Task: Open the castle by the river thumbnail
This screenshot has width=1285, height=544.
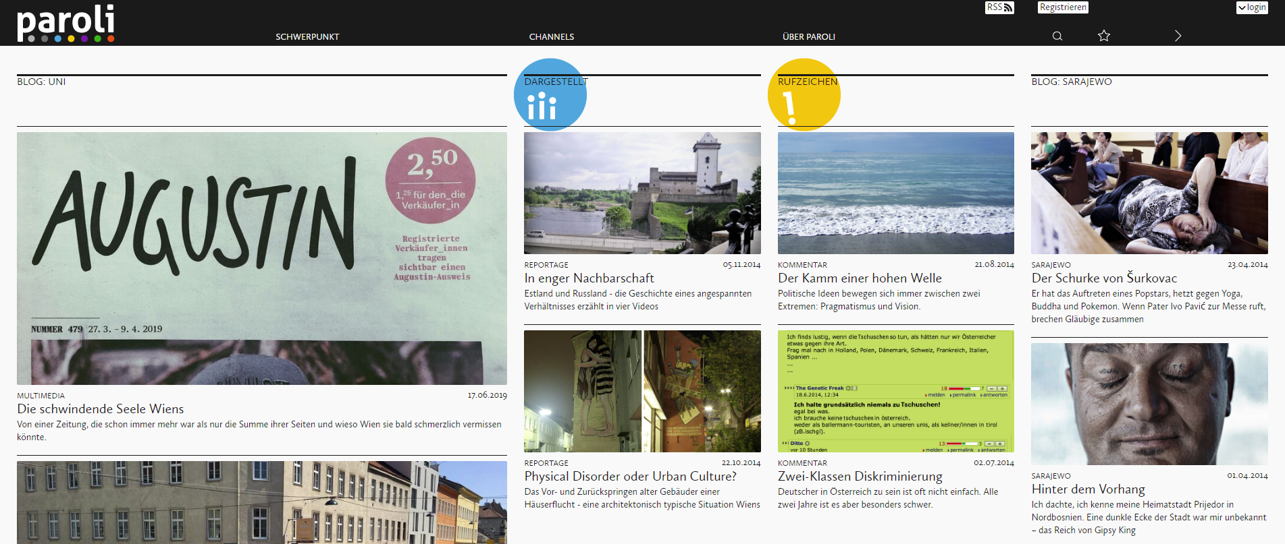Action: coord(642,193)
